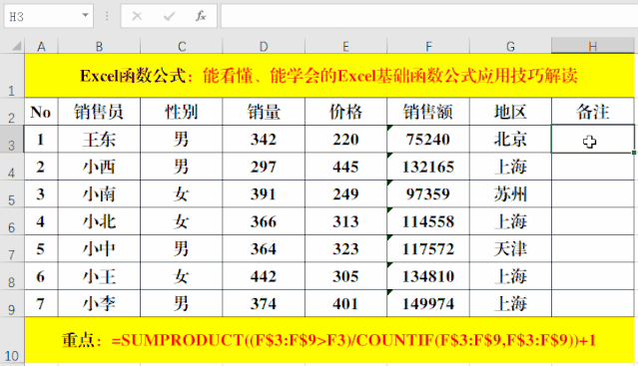The width and height of the screenshot is (638, 366).
Task: Click the region cell '苏州'
Action: point(510,193)
